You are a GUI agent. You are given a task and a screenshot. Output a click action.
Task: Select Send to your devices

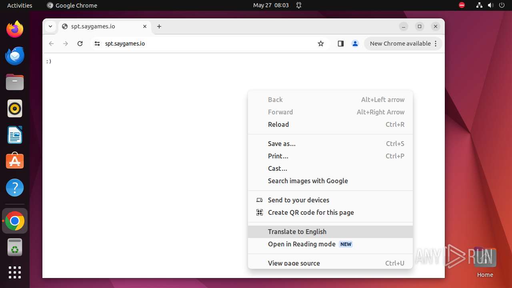tap(330, 200)
